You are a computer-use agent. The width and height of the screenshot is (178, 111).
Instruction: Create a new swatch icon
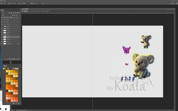point(16,103)
